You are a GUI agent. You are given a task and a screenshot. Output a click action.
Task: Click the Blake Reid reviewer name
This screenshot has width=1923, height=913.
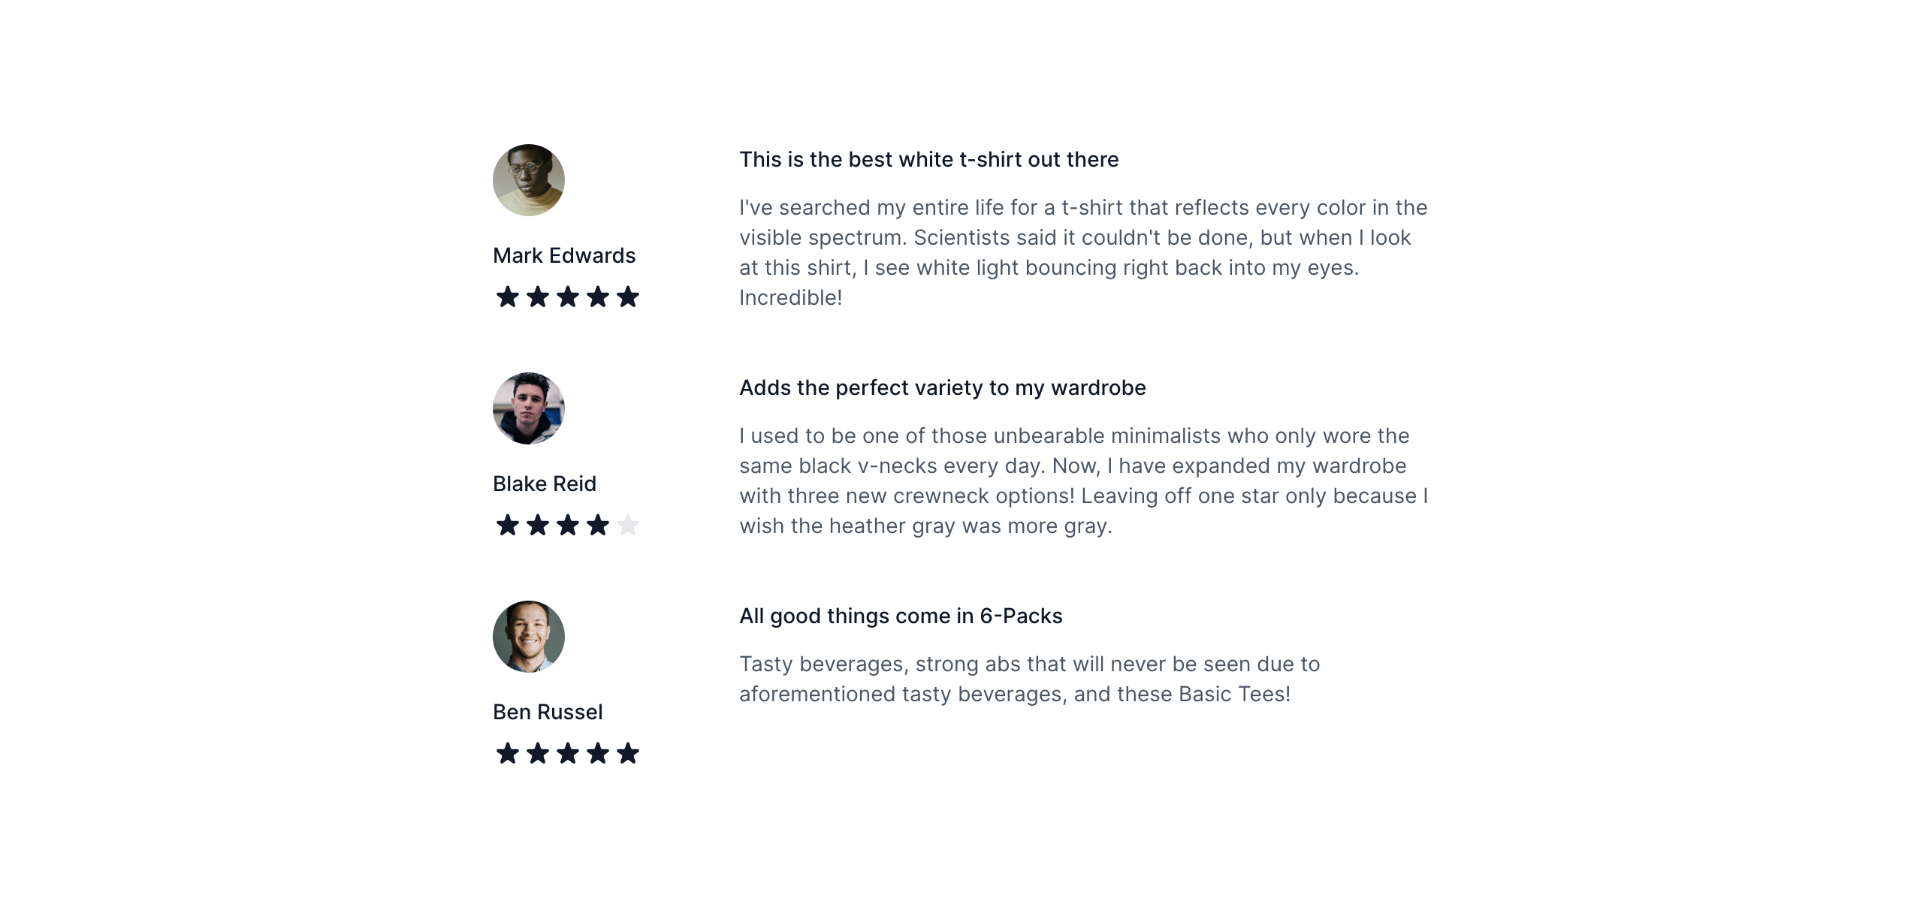click(545, 484)
